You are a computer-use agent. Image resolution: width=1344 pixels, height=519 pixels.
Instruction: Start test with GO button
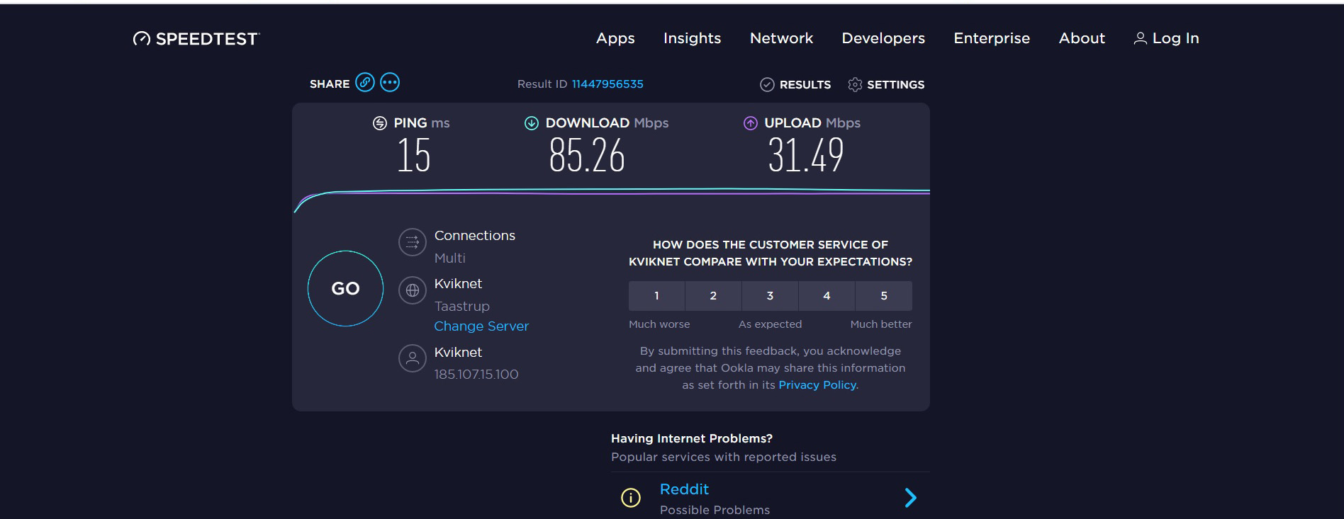pos(346,288)
